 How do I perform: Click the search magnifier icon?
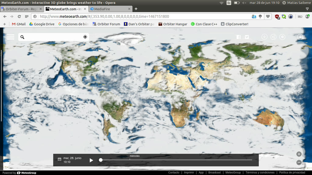pyautogui.click(x=22, y=37)
